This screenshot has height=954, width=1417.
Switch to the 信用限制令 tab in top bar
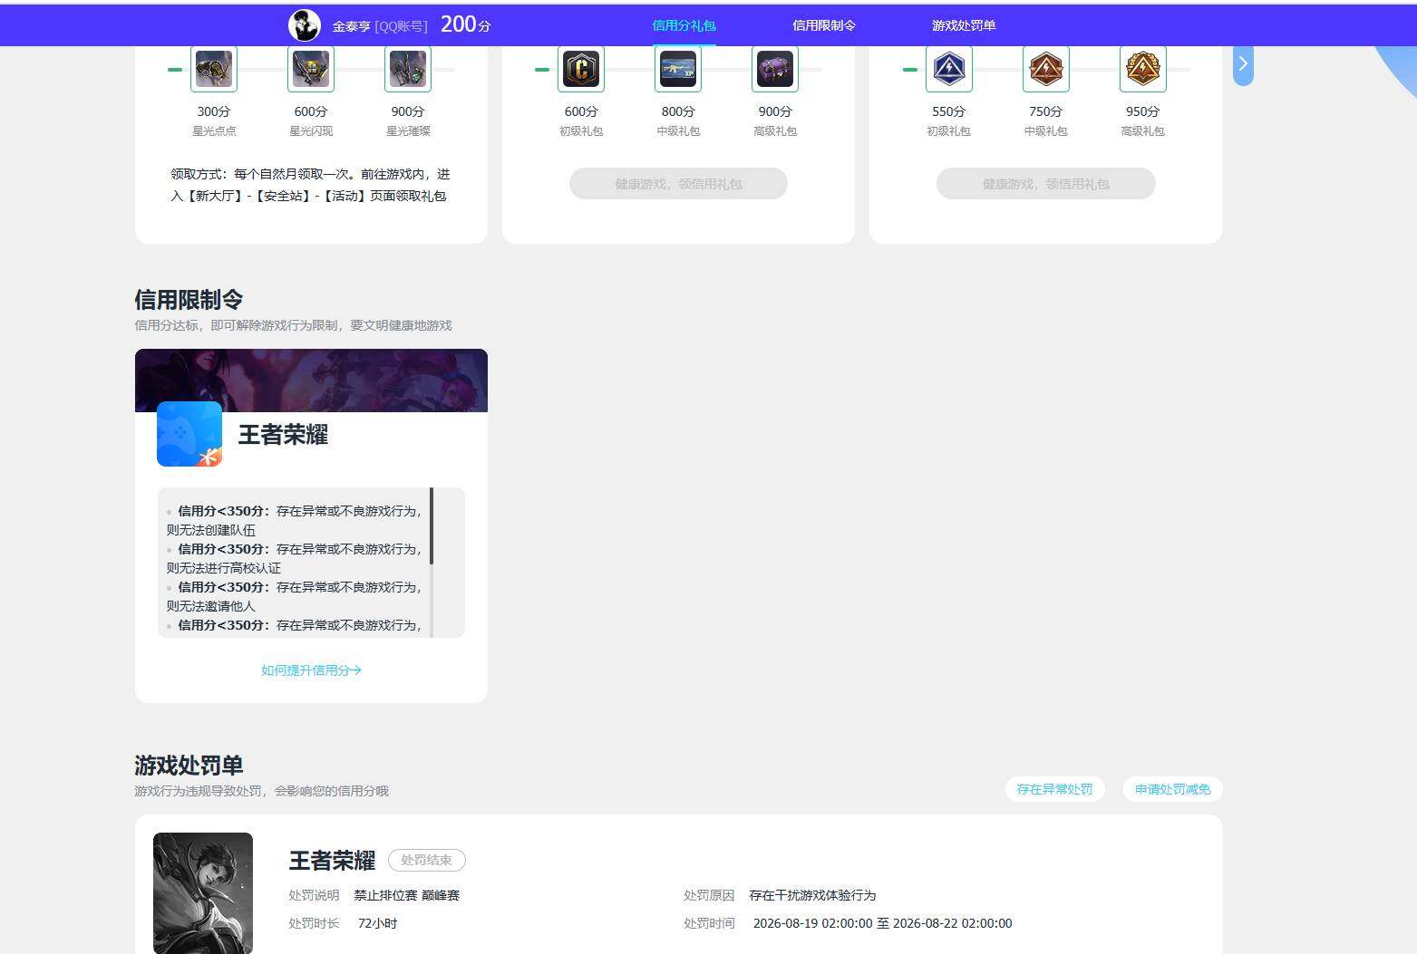click(x=824, y=25)
